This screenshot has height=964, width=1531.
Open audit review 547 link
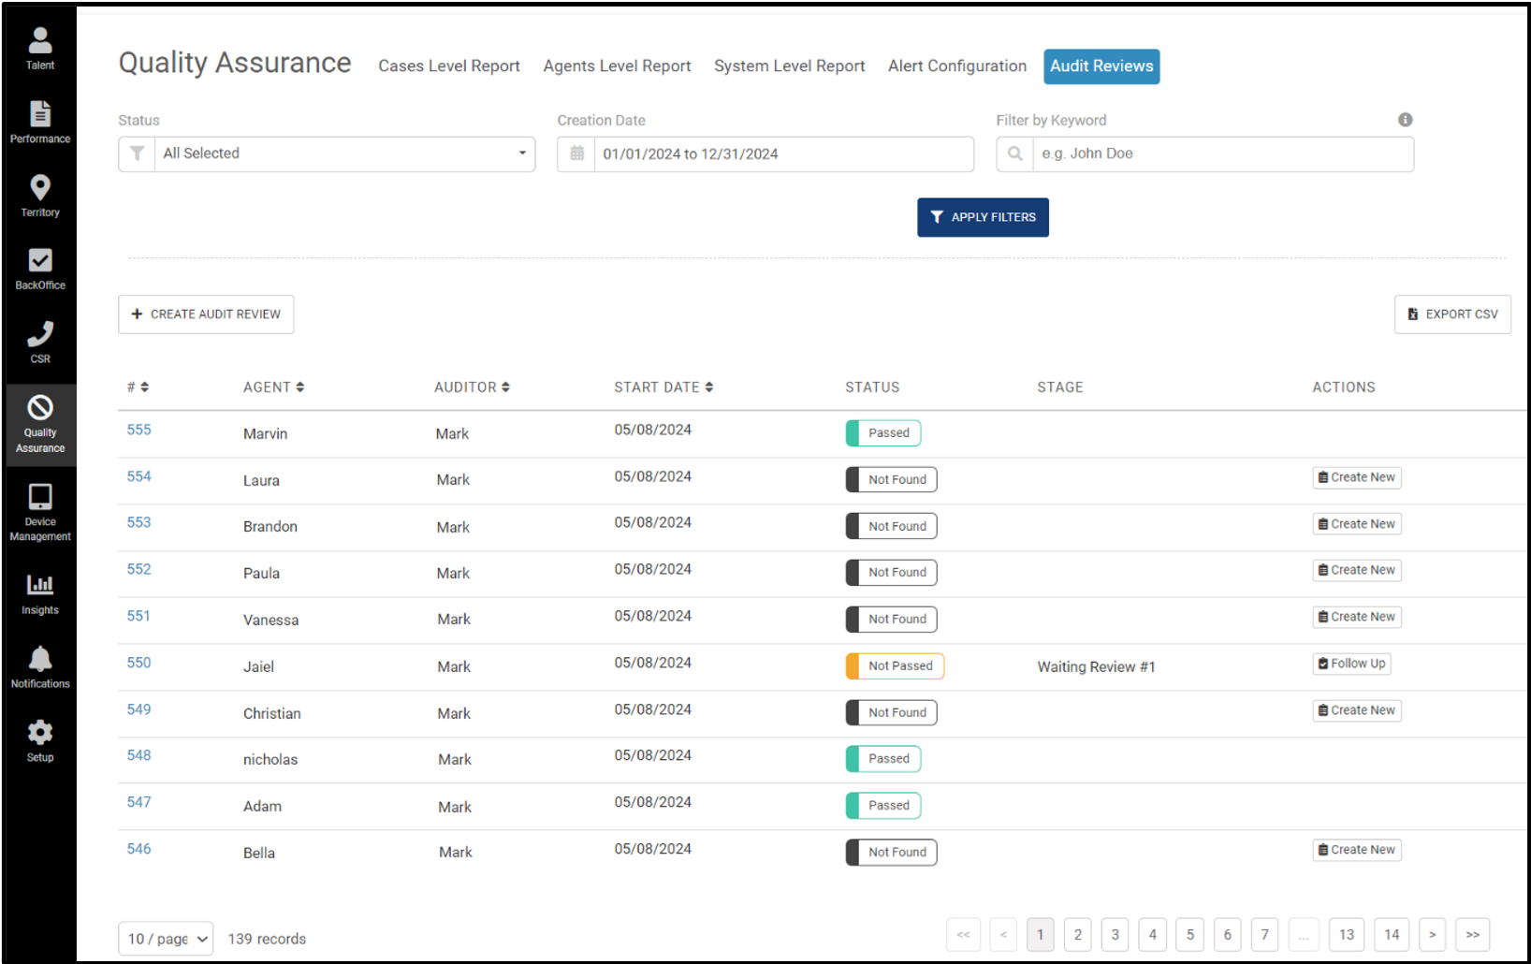tap(139, 802)
